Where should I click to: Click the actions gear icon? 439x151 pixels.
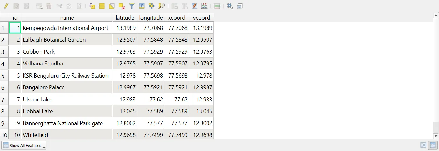(230, 6)
